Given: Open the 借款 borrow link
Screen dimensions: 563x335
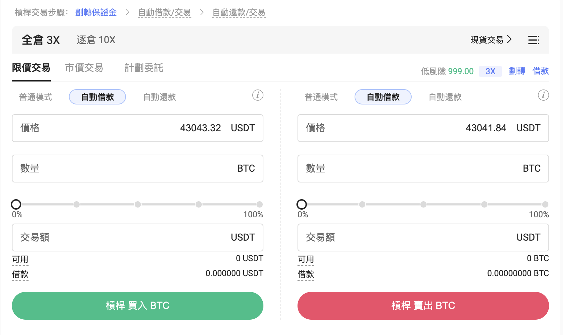Looking at the screenshot, I should coord(541,71).
